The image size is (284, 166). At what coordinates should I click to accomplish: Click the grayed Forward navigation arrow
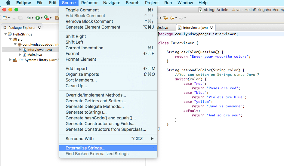[x=181, y=18]
